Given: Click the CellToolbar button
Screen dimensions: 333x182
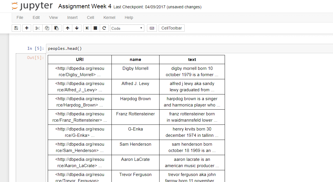Looking at the screenshot, I should [x=172, y=28].
